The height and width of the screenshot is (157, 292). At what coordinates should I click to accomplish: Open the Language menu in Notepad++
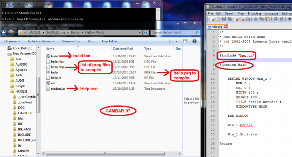[x=271, y=13]
